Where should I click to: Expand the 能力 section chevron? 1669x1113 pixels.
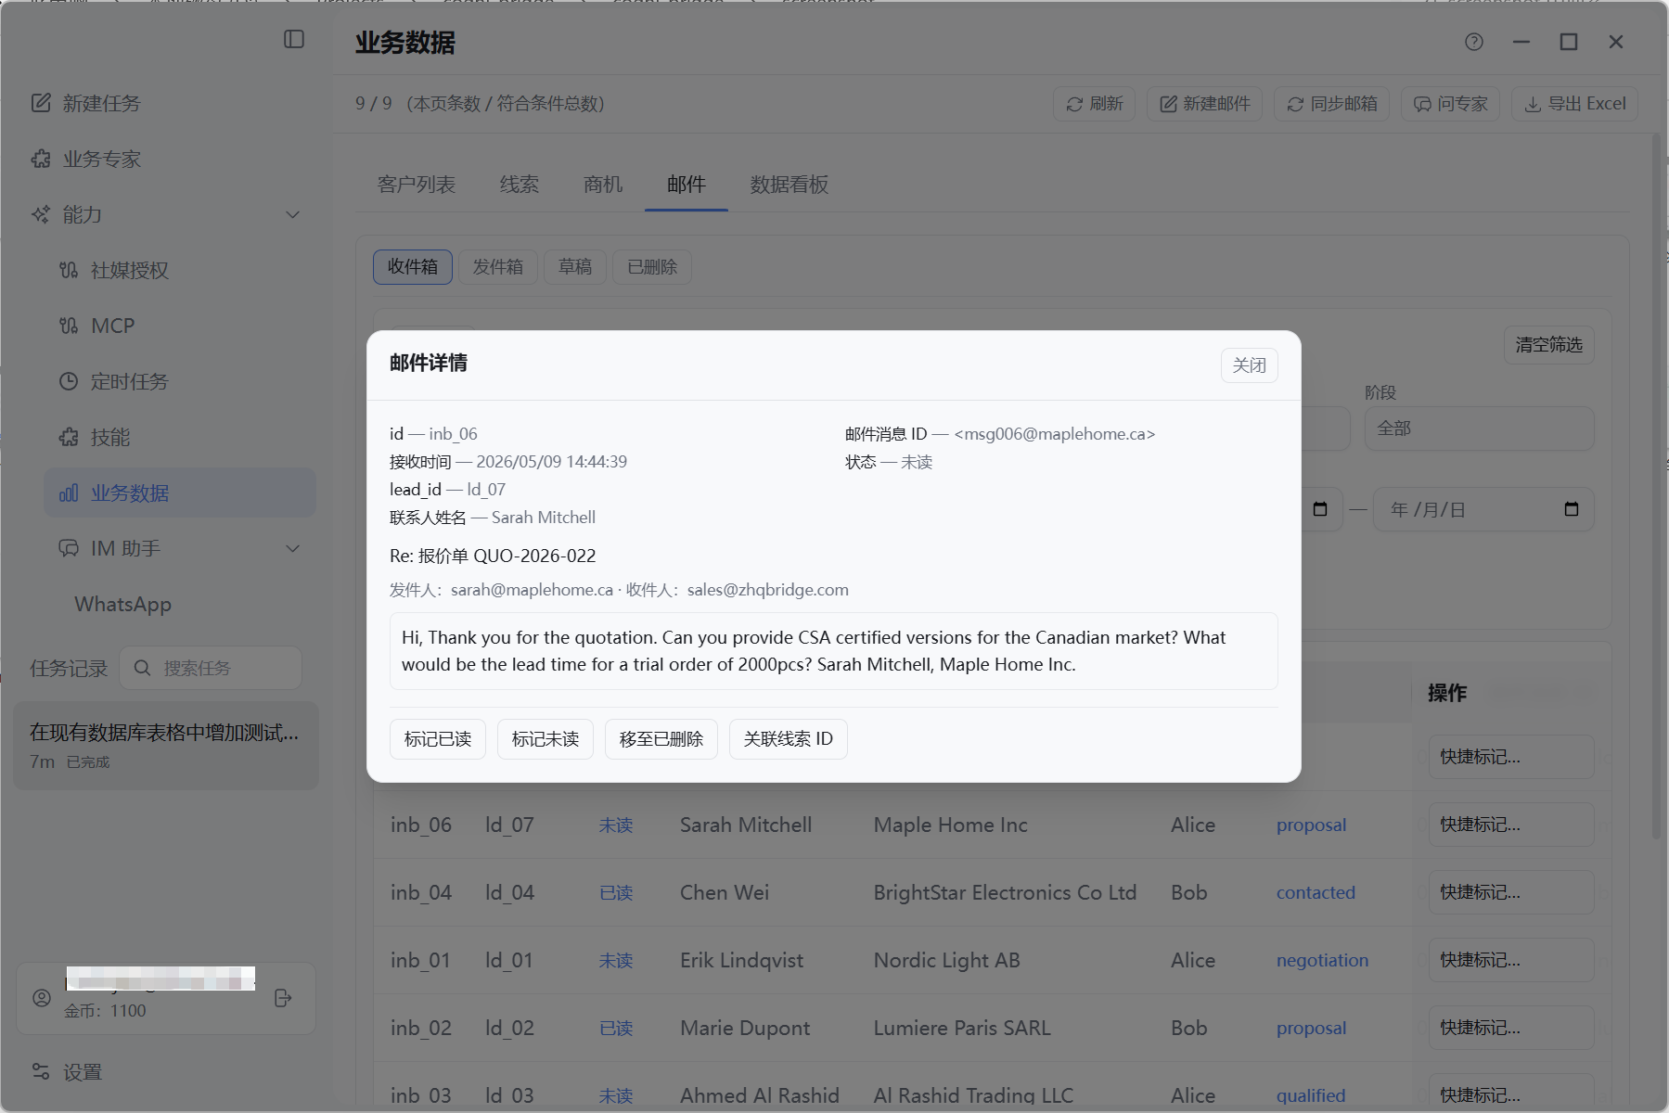293,214
